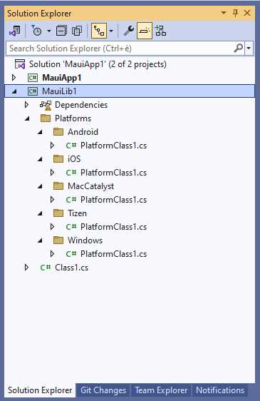This screenshot has height=401, width=260.
Task: Toggle the highlighted Preview Selected Items button
Action: pos(145,31)
